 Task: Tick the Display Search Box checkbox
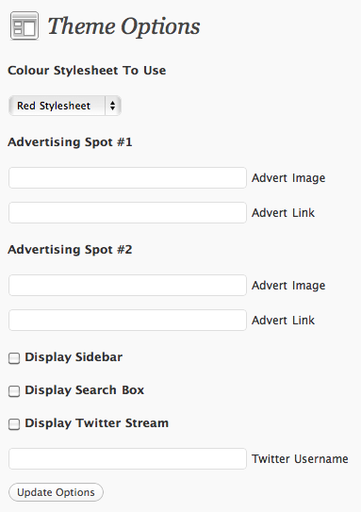pyautogui.click(x=14, y=391)
